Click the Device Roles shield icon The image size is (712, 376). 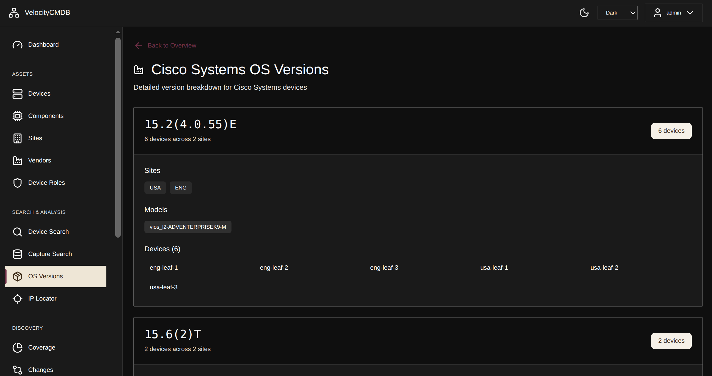pyautogui.click(x=18, y=183)
